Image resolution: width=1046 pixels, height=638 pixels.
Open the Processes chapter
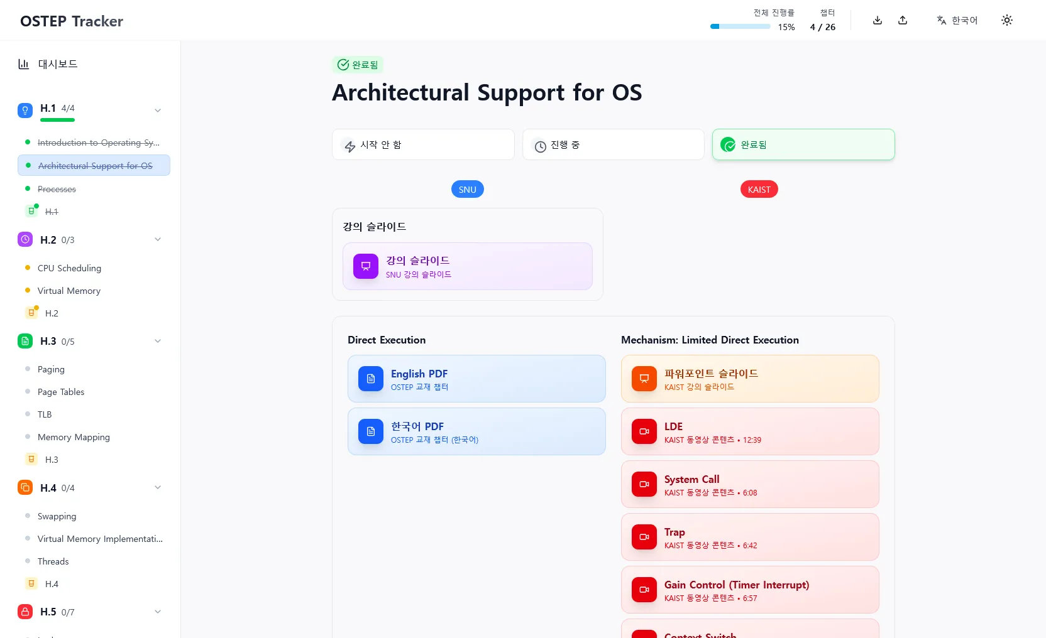click(x=94, y=189)
